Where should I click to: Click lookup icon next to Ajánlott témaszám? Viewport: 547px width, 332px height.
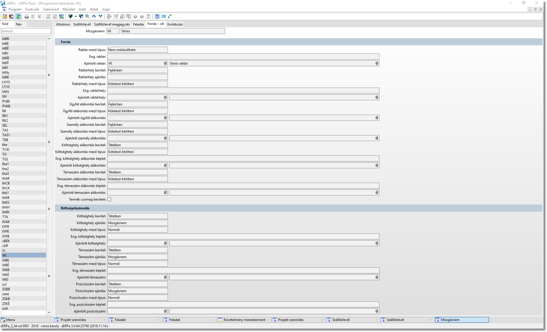coord(165,277)
